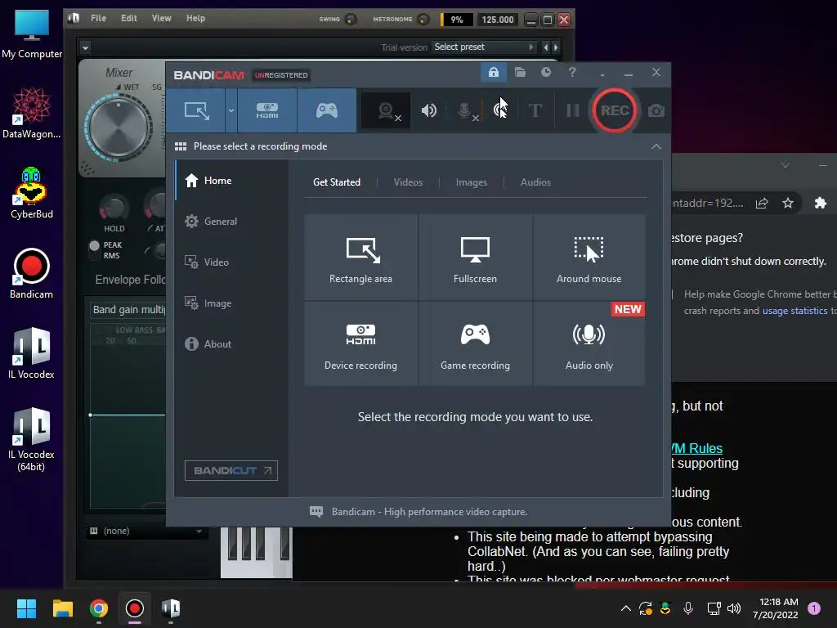Open File Explorer from taskbar
Image resolution: width=837 pixels, height=628 pixels.
[x=62, y=608]
